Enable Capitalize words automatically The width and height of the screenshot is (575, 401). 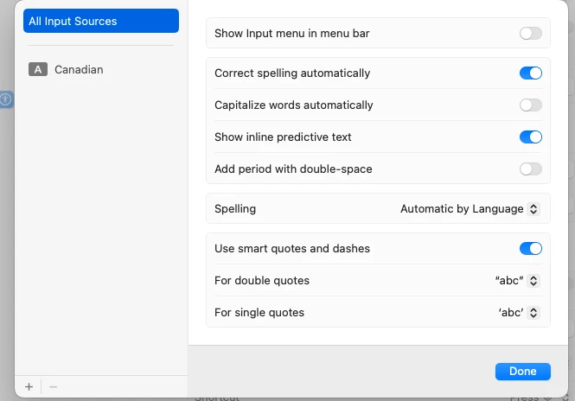pos(531,105)
